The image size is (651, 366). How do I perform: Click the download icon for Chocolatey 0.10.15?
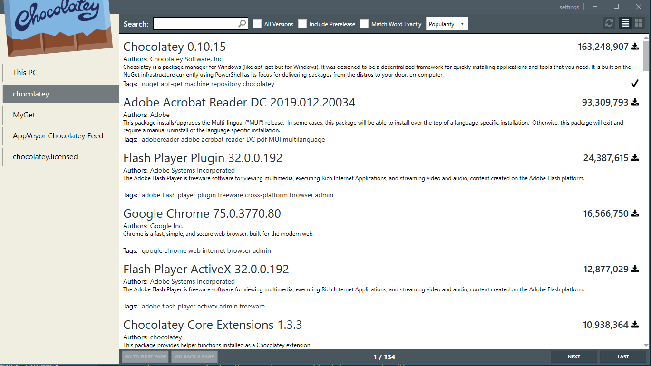634,46
